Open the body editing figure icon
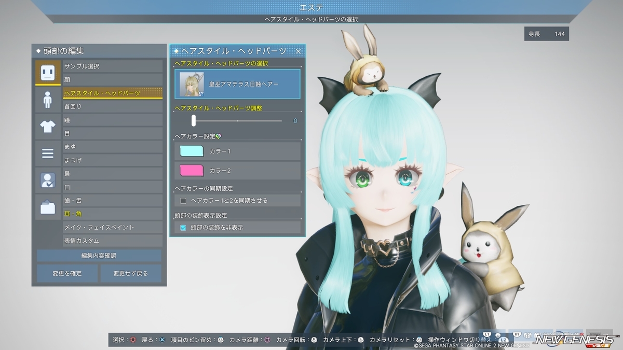Image resolution: width=623 pixels, height=350 pixels. tap(48, 100)
